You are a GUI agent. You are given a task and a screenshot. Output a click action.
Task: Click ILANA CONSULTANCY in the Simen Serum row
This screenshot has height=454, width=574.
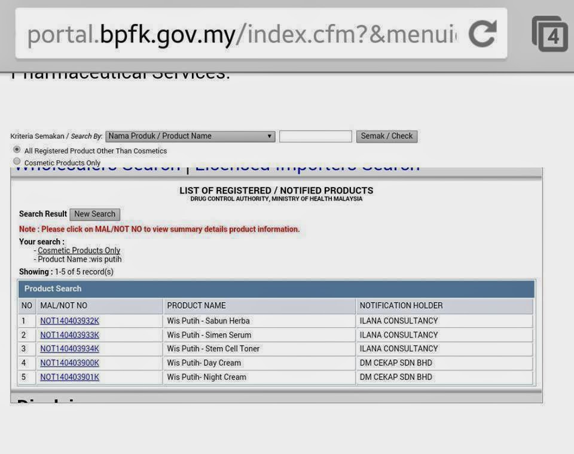(399, 335)
